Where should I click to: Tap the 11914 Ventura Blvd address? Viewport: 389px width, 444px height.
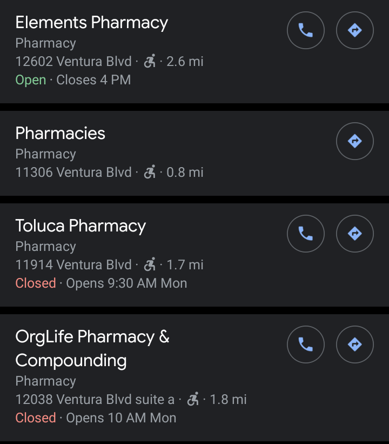click(73, 265)
